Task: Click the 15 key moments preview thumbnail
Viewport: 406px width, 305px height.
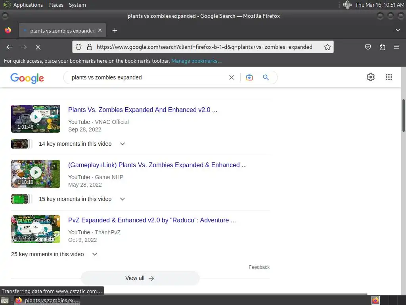Action: pyautogui.click(x=19, y=199)
